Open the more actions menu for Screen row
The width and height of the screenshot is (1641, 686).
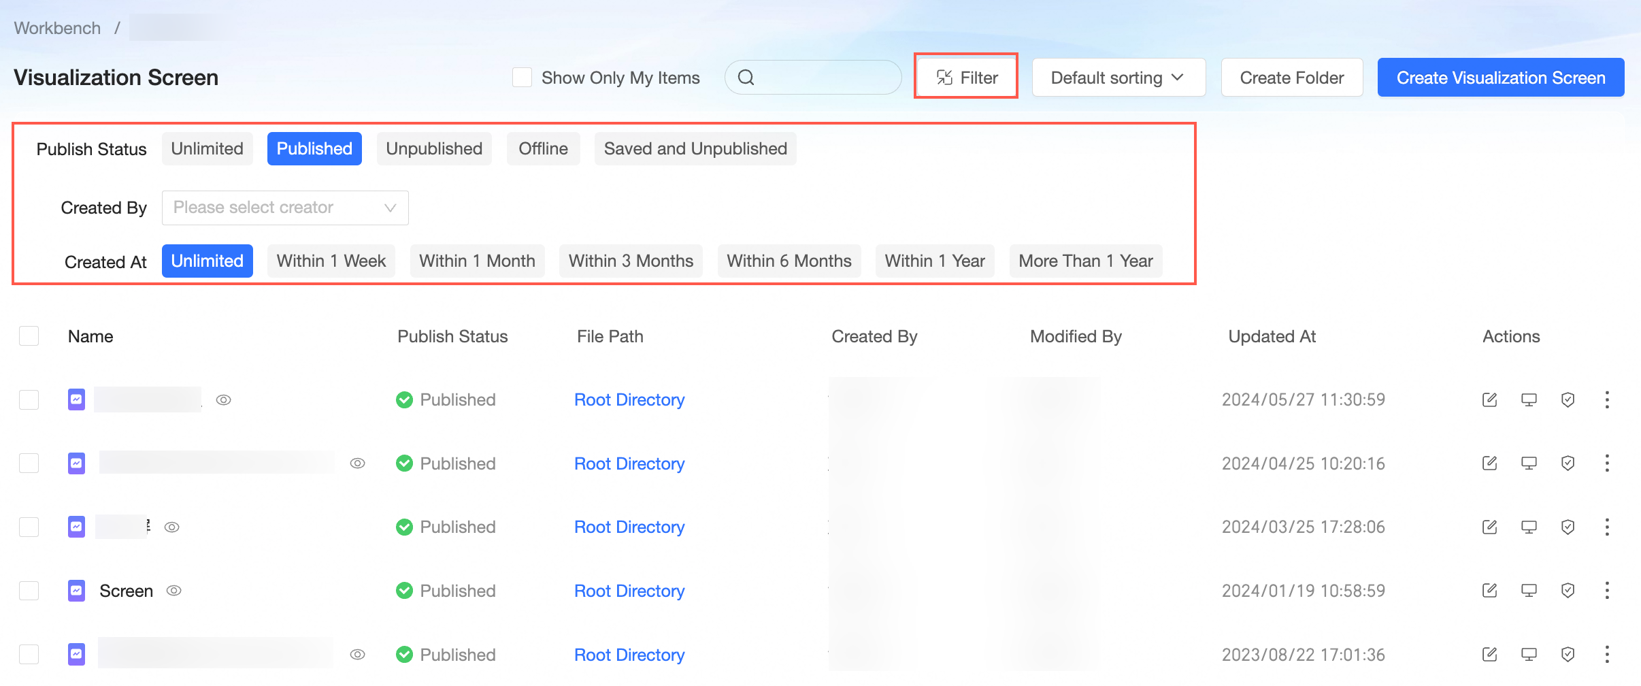[1607, 591]
